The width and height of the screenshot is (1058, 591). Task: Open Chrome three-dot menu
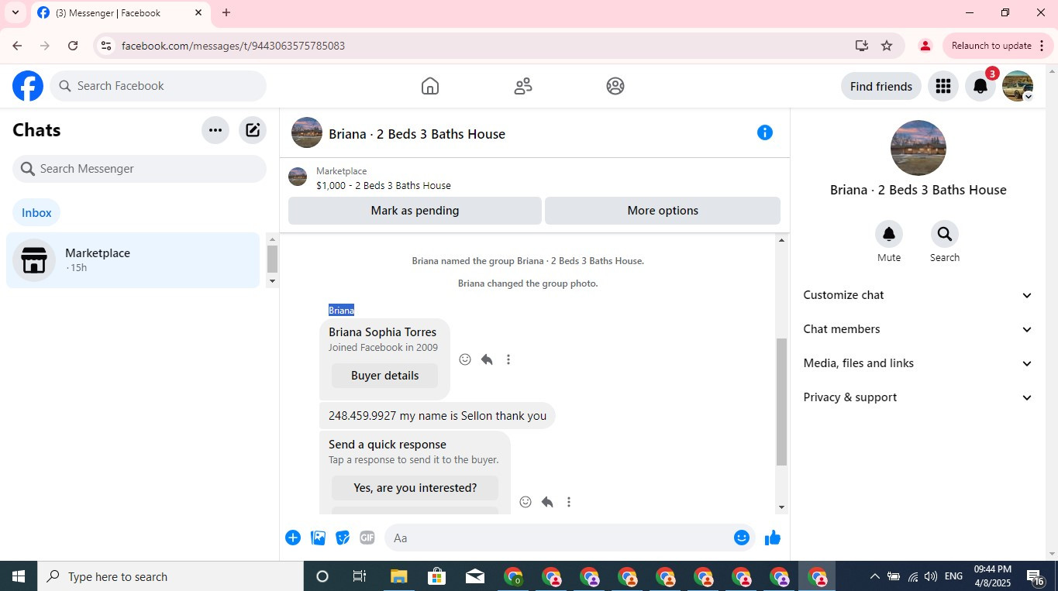coord(1042,46)
